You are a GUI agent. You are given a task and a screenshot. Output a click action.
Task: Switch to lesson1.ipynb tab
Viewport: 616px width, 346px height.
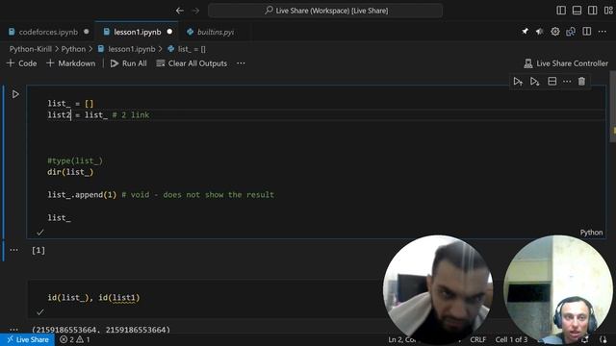pos(137,32)
